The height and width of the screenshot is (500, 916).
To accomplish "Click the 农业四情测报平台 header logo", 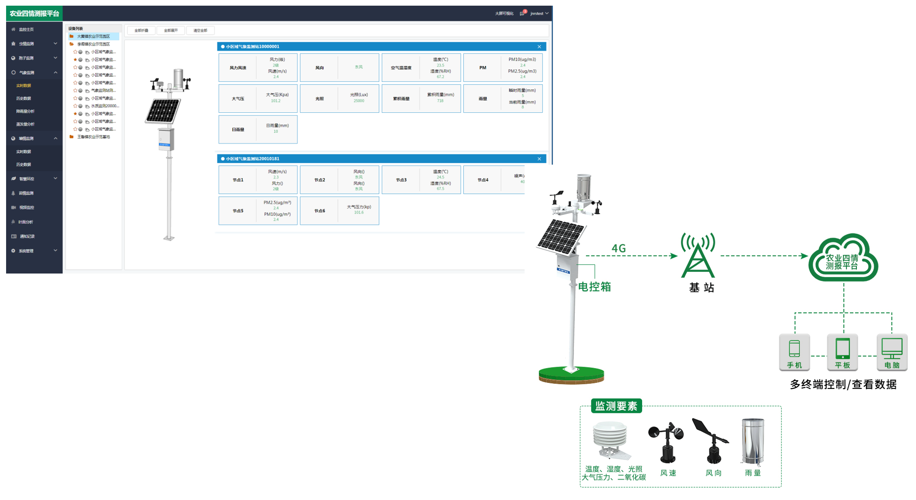I will [34, 14].
